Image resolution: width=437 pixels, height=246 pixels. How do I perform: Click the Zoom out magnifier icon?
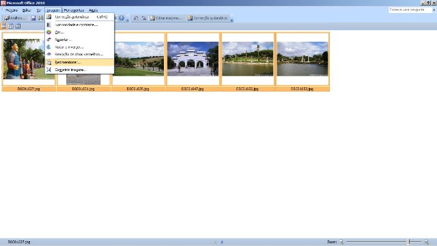pyautogui.click(x=341, y=242)
